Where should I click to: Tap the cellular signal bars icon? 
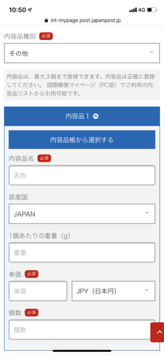pos(133,10)
